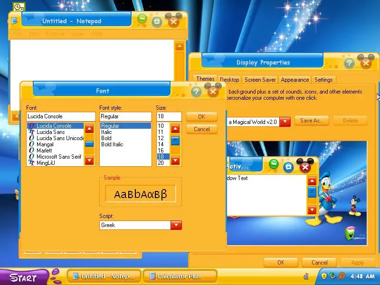Click the help question mark icon in Font dialog
Screen dimensions: 380x285
pyautogui.click(x=196, y=92)
